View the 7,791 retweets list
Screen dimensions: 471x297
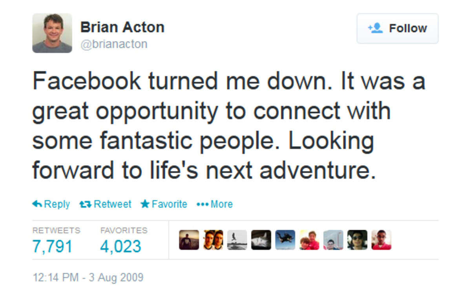tap(52, 246)
